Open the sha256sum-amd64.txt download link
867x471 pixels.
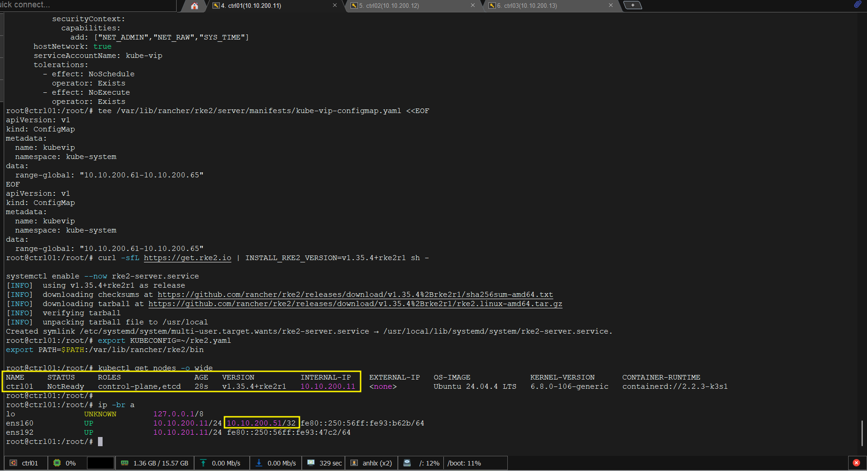[355, 295]
